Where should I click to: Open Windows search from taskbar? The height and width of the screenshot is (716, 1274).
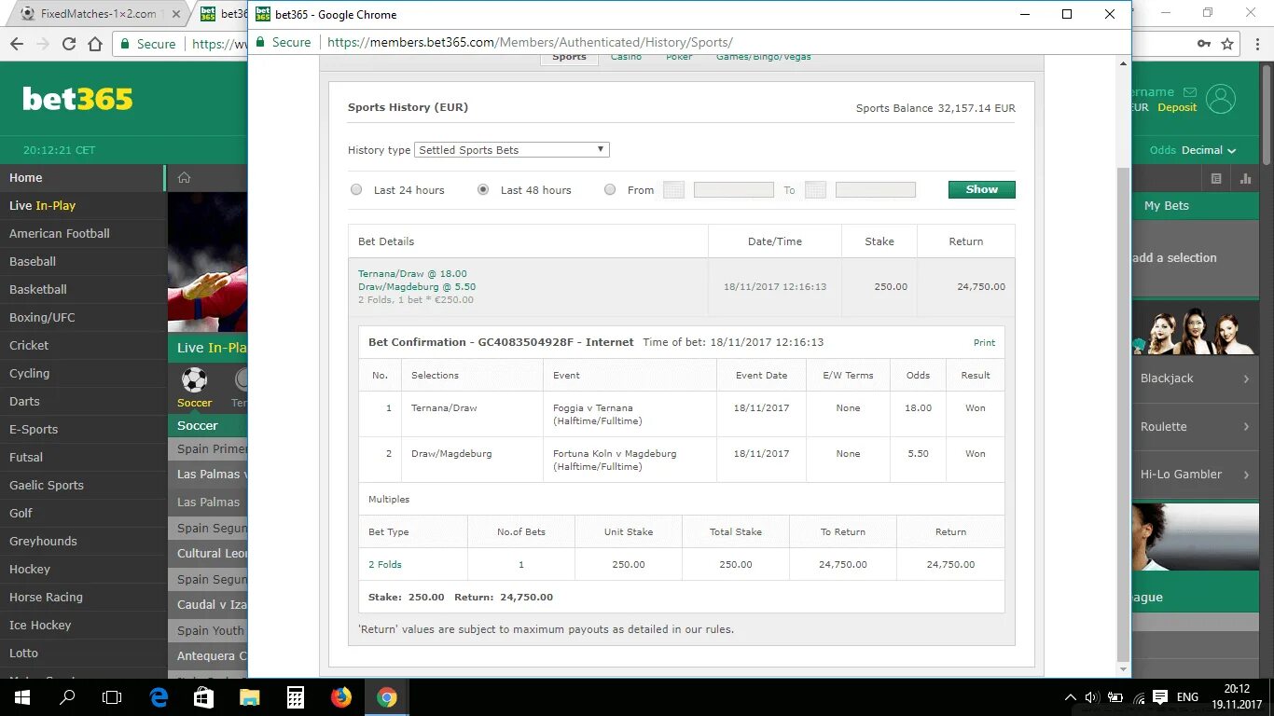point(67,697)
